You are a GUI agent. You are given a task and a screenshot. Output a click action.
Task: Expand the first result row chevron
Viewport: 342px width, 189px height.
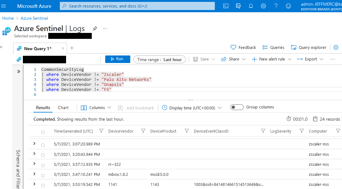click(x=34, y=144)
